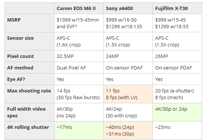207x140 pixels.
Task: Click the green −17ms rolling shutter cell
Action: 79,130
